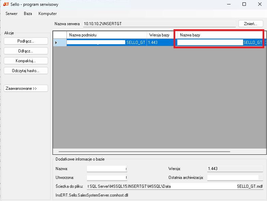This screenshot has height=201, width=267.
Task: Click the Nazwa info field
Action: (107, 169)
